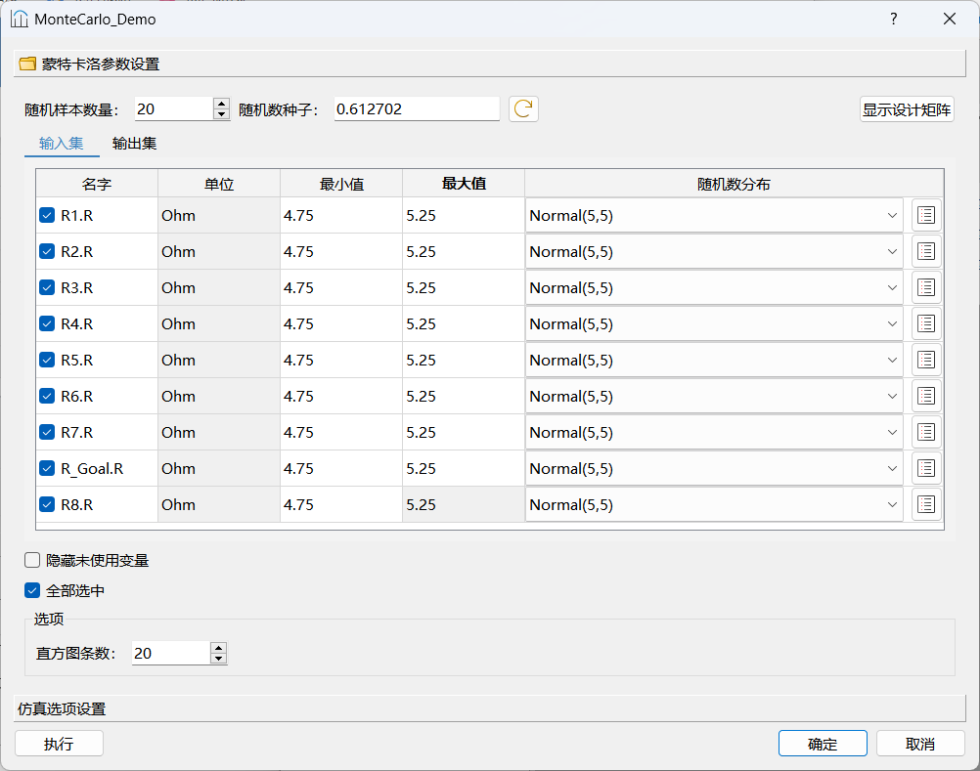Click the 随机数种子 input field

(x=416, y=109)
